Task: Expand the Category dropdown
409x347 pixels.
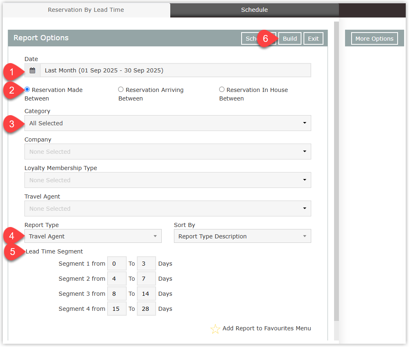Action: pyautogui.click(x=168, y=123)
